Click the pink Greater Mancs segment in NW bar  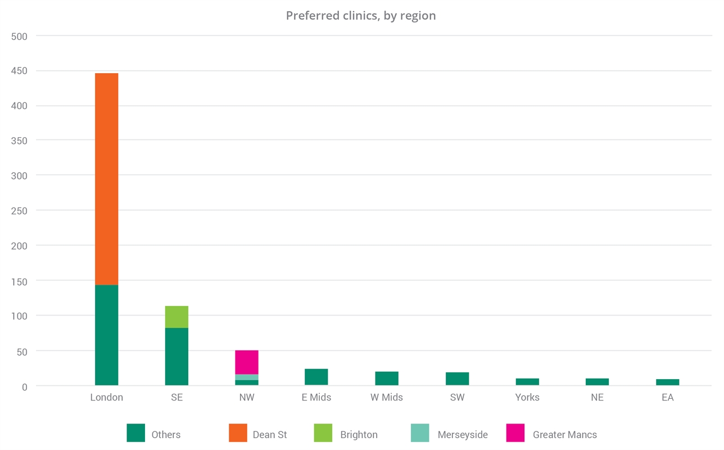(247, 362)
